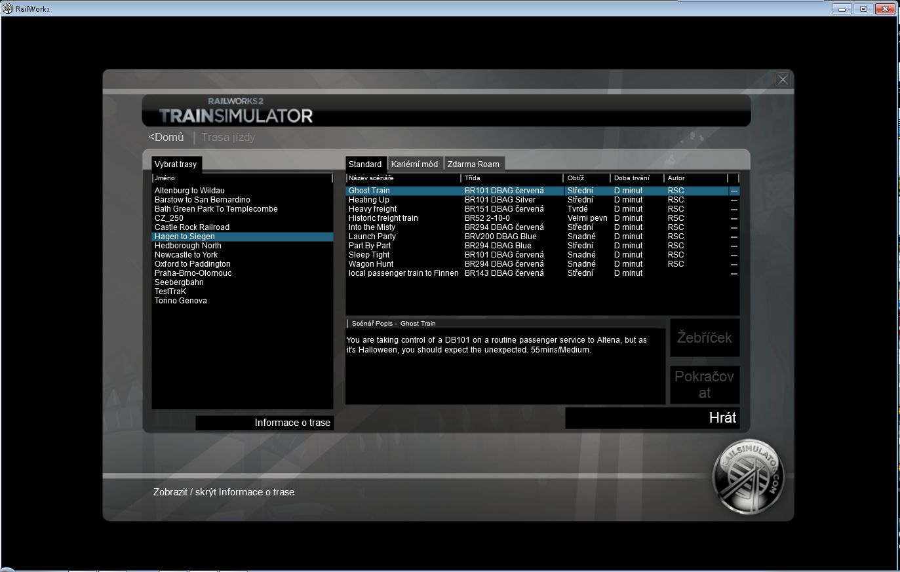Open the Trasa jízdy breadcrumb
The image size is (900, 572).
228,137
